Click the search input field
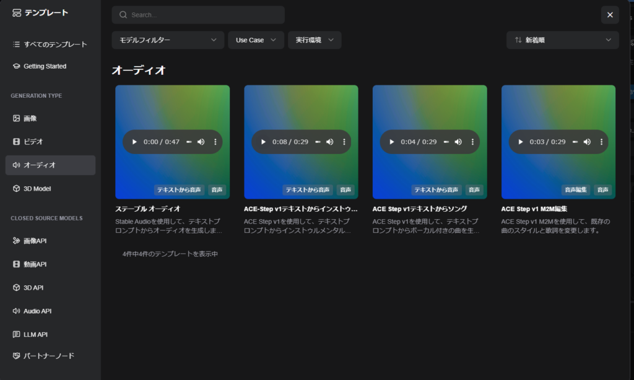The height and width of the screenshot is (380, 634). point(198,14)
